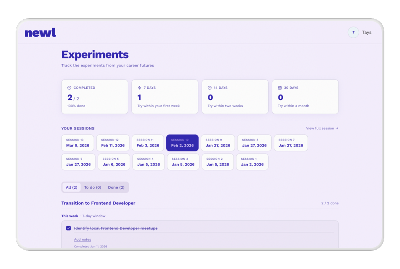Select Session 11 Feb 3, 2026
This screenshot has height=269, width=400.
[x=148, y=143]
